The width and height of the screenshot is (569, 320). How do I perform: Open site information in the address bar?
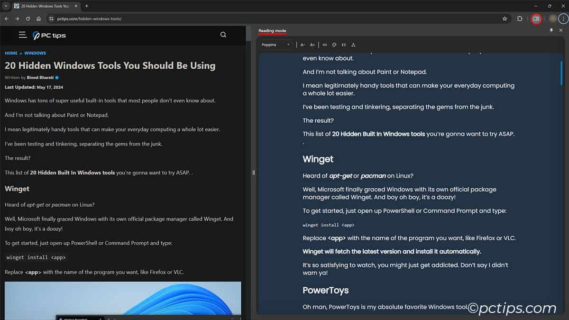[x=50, y=19]
